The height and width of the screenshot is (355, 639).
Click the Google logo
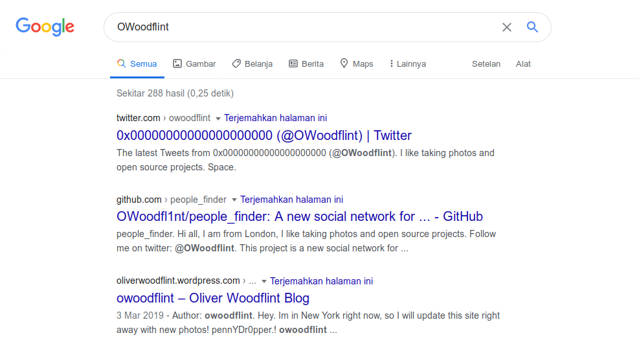pos(45,27)
